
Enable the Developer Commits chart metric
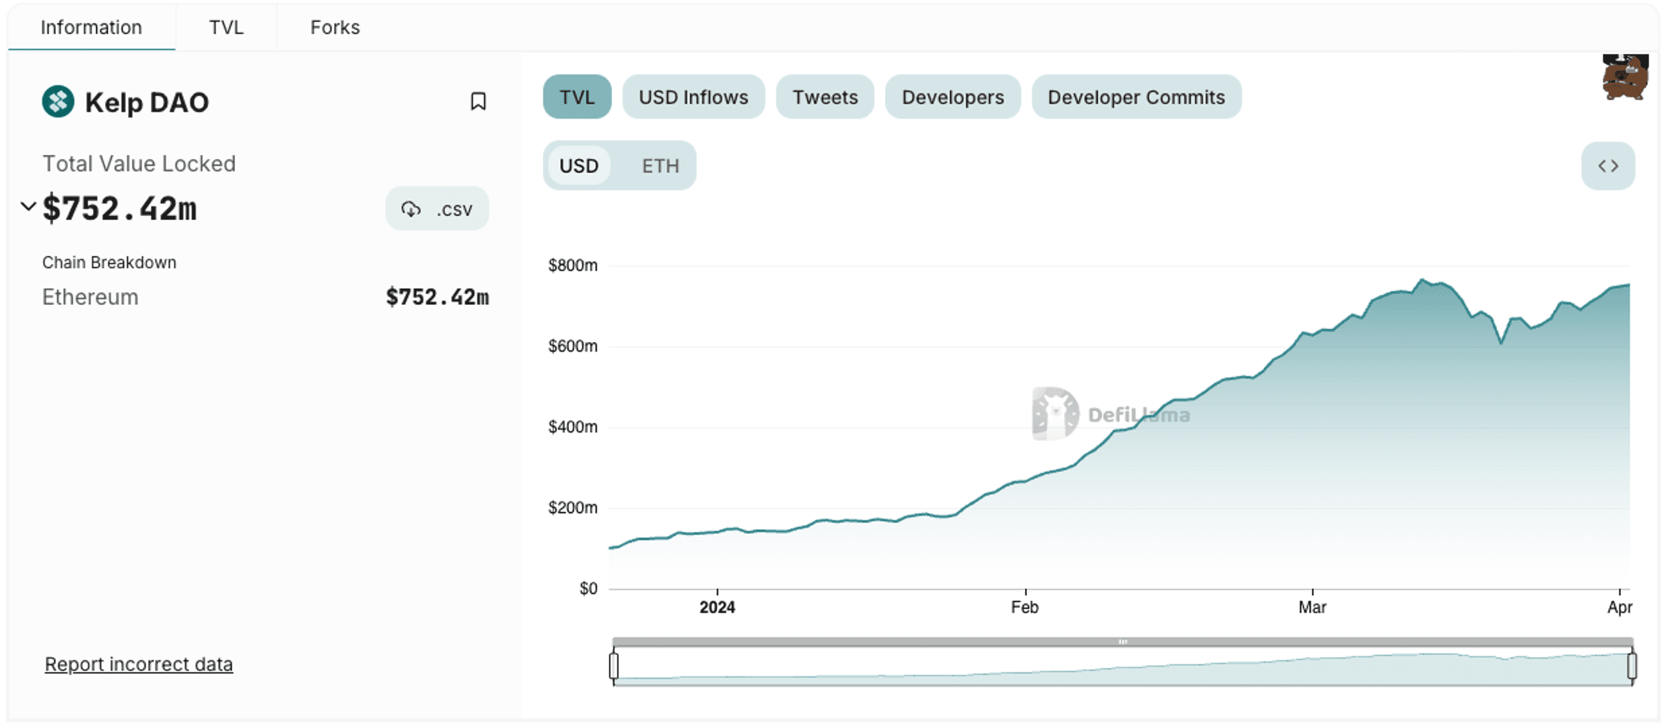click(1136, 97)
